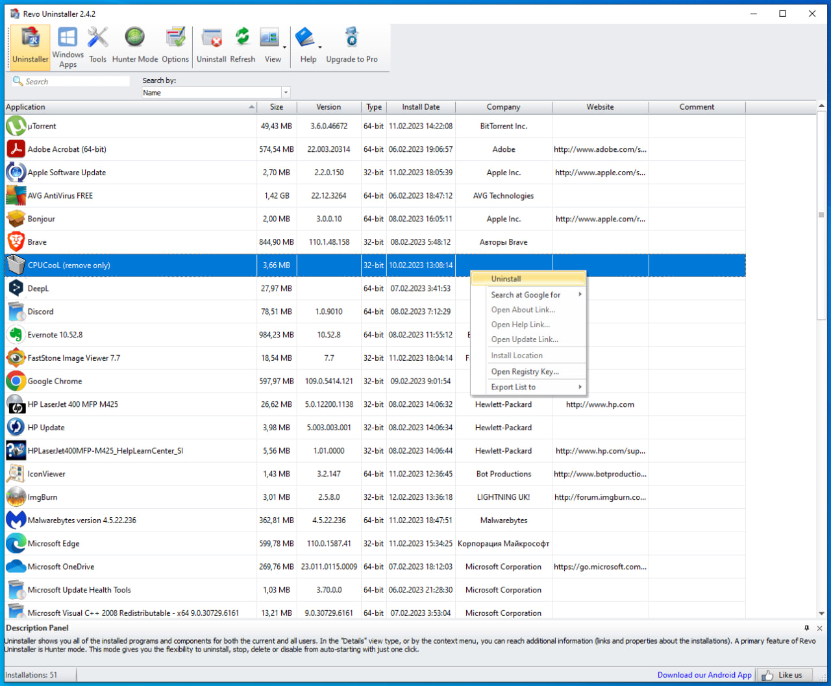Sort list by Size column header
831x686 pixels.
click(277, 107)
